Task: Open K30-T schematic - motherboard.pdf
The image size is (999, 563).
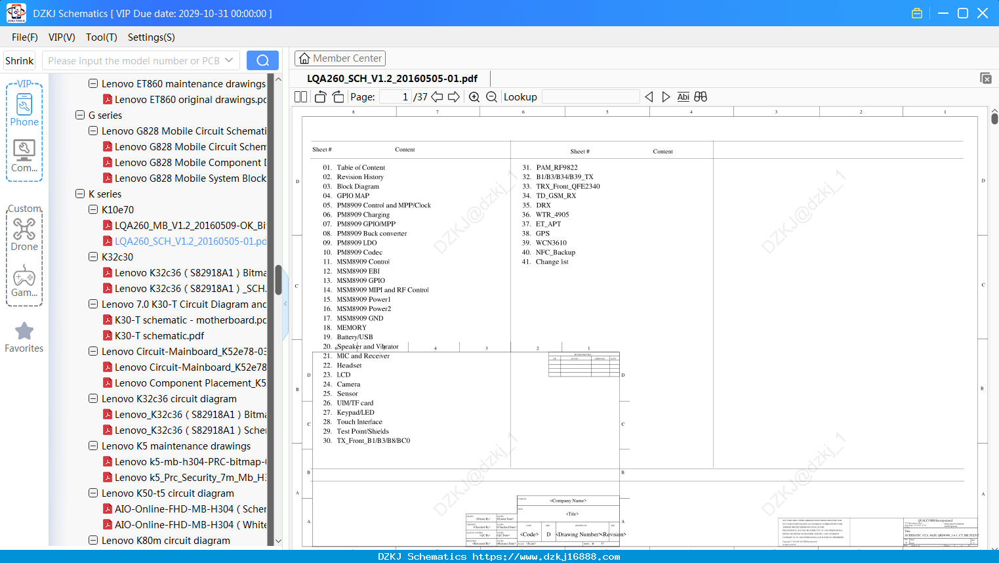Action: pos(184,320)
